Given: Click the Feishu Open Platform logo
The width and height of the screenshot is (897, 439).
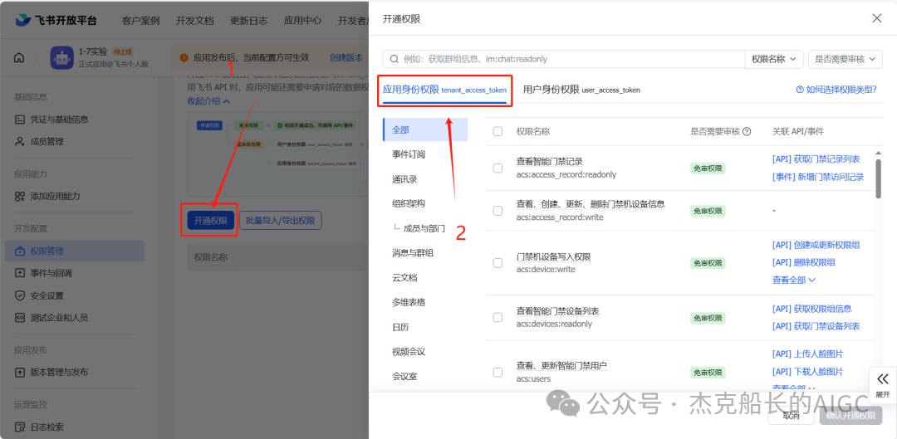Looking at the screenshot, I should [x=56, y=21].
